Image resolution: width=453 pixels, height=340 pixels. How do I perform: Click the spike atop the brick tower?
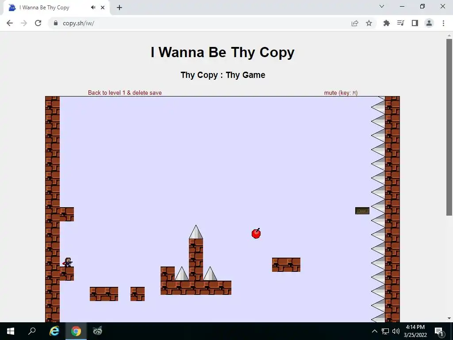coord(196,232)
